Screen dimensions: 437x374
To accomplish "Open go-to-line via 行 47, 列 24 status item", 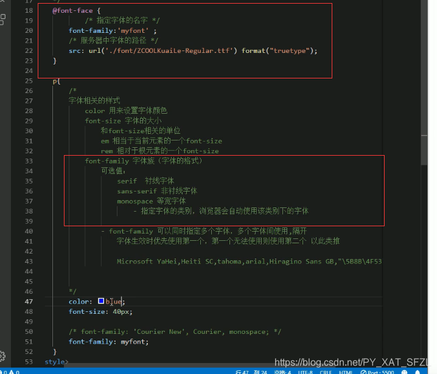I will [251, 372].
